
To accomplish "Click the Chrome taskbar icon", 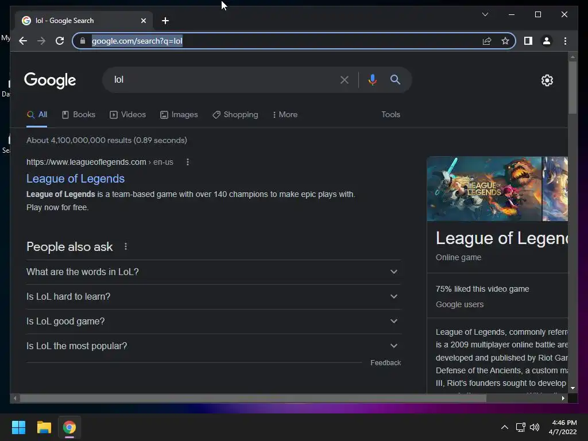I will [69, 427].
